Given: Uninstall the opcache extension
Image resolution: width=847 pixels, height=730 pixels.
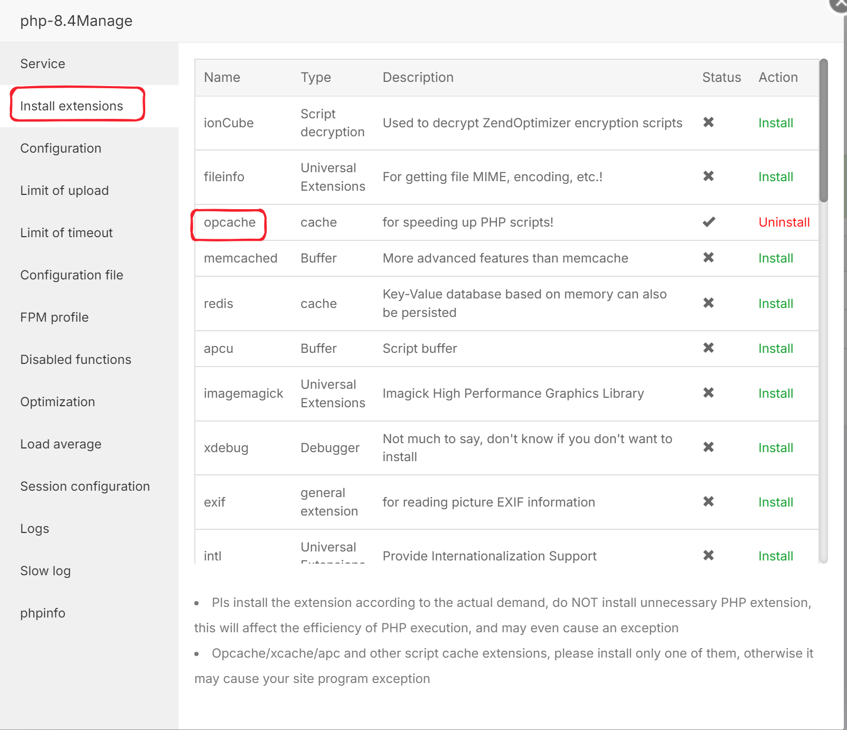Looking at the screenshot, I should pyautogui.click(x=784, y=222).
